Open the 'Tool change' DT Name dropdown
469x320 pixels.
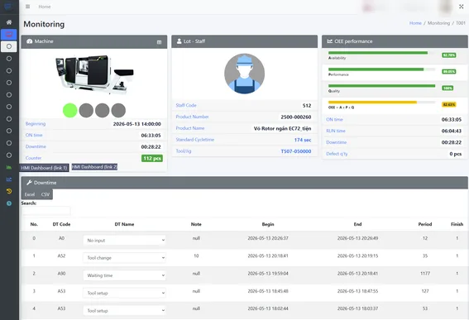(x=124, y=258)
